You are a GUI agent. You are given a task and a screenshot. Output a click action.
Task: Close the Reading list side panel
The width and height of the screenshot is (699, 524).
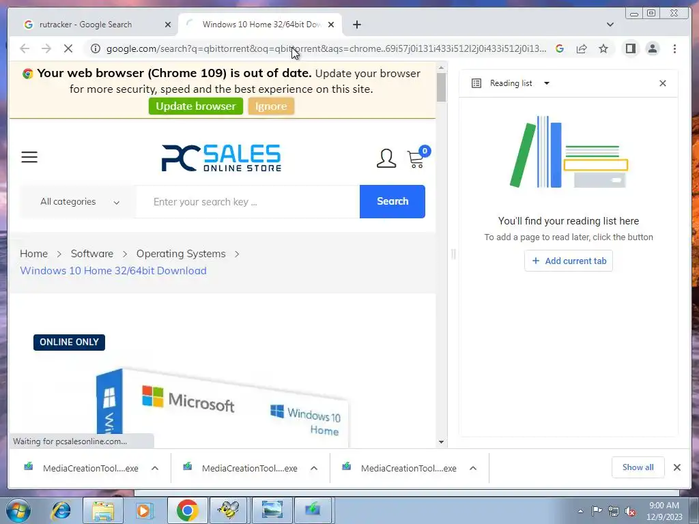pyautogui.click(x=662, y=83)
